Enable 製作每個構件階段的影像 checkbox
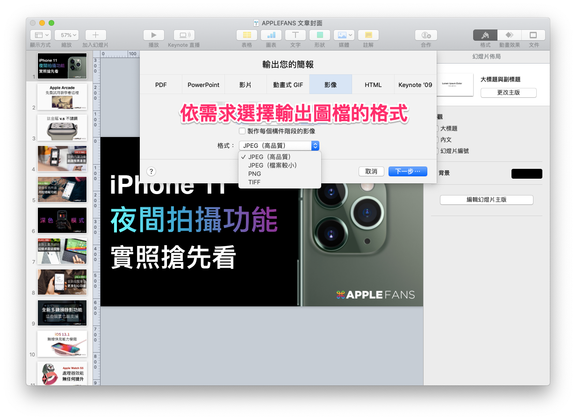 tap(242, 131)
